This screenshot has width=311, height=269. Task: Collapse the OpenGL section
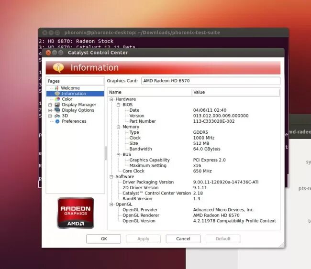111,204
